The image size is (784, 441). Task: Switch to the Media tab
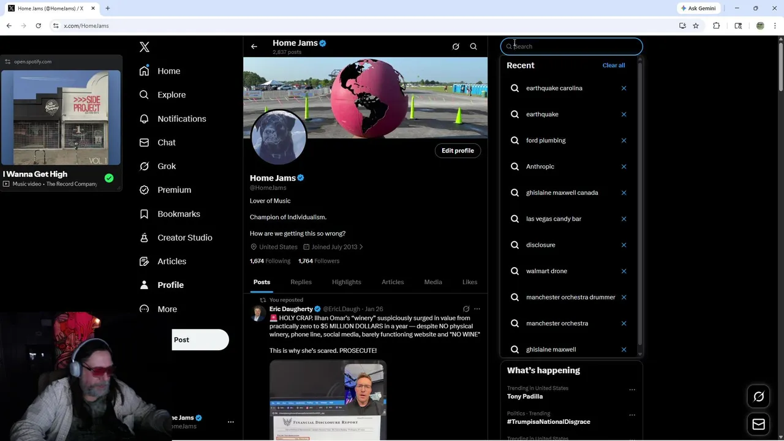point(433,282)
